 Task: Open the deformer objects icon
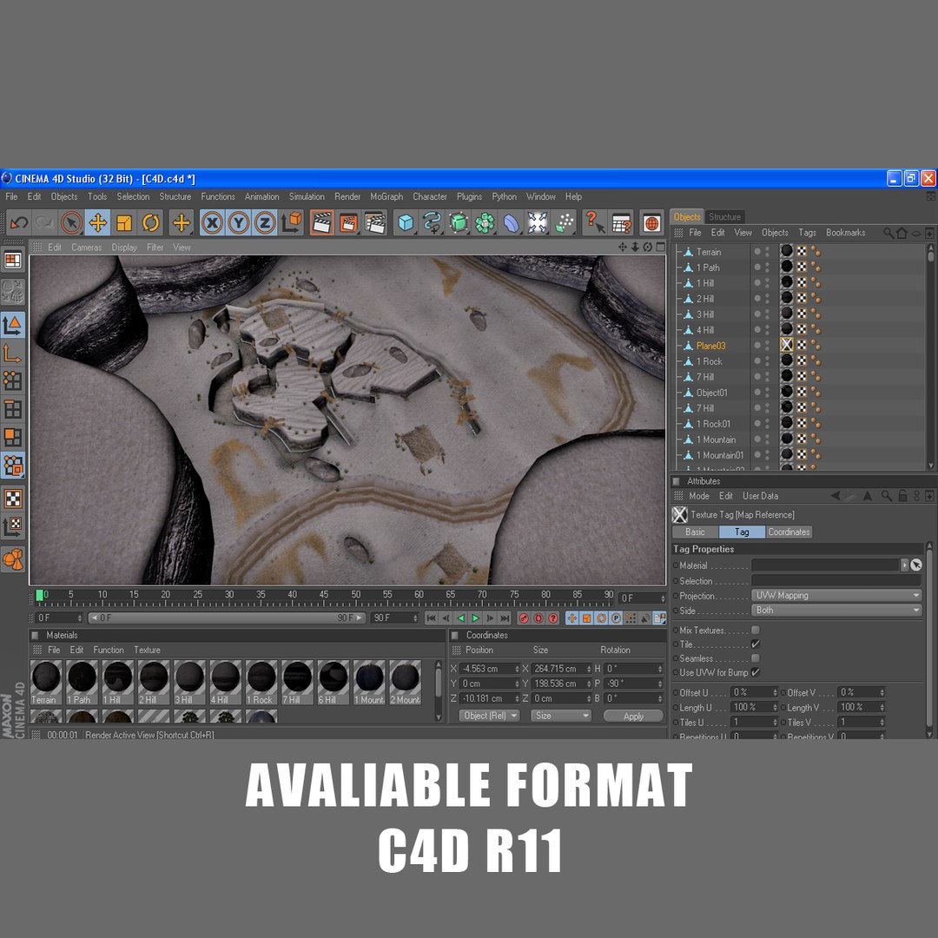pyautogui.click(x=511, y=223)
